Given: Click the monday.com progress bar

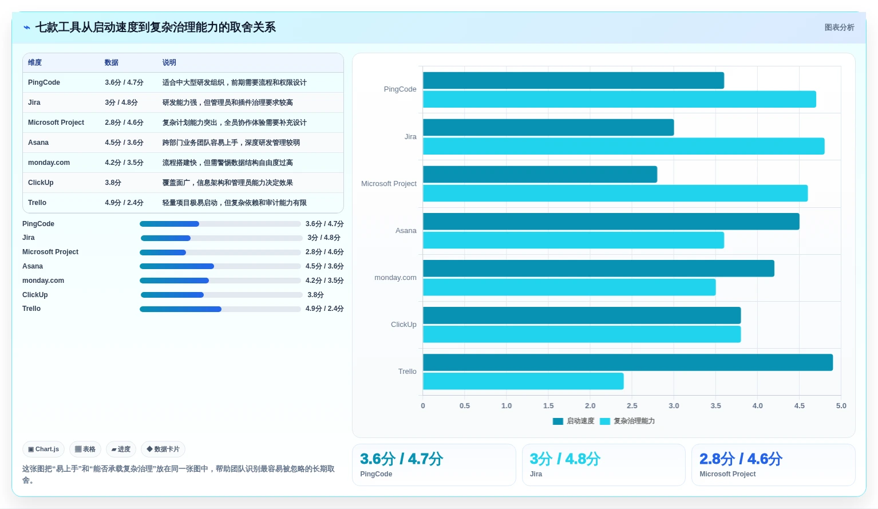Looking at the screenshot, I should (220, 281).
